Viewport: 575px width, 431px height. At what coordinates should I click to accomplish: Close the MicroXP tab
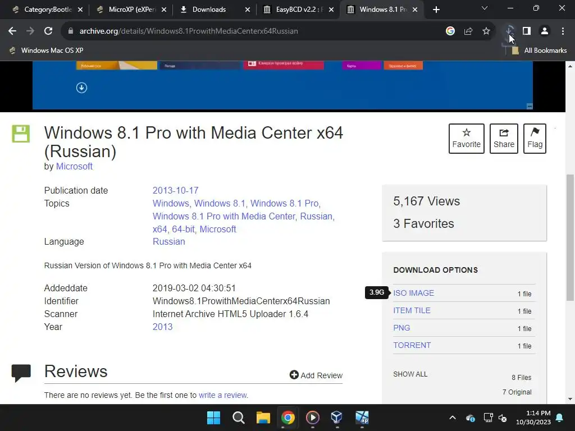click(x=164, y=10)
